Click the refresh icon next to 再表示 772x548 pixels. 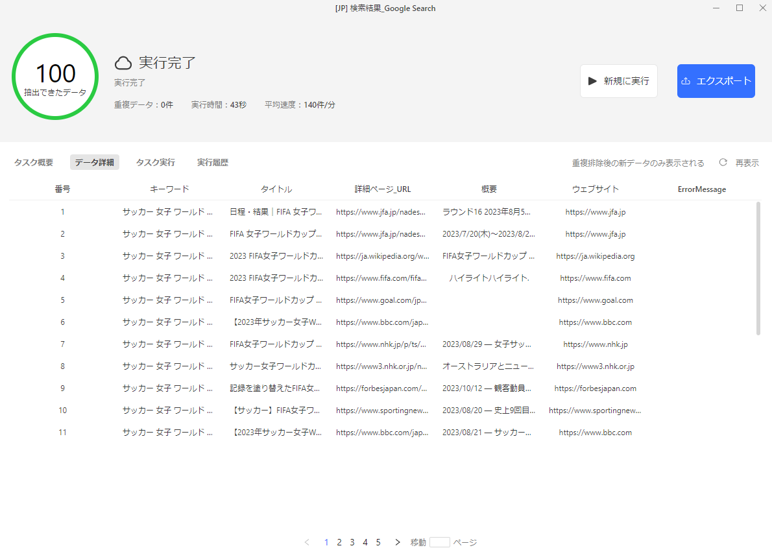(x=723, y=163)
